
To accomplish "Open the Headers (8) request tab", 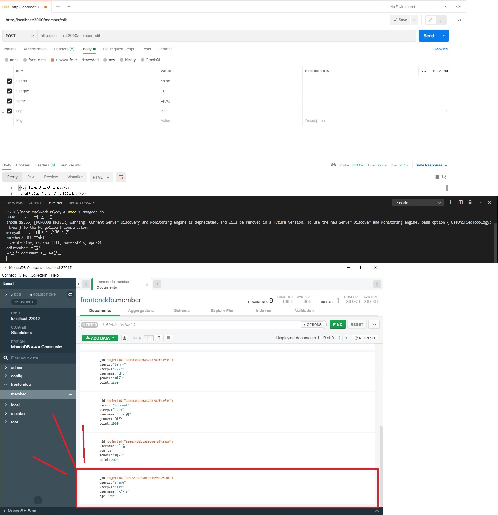I will [64, 49].
